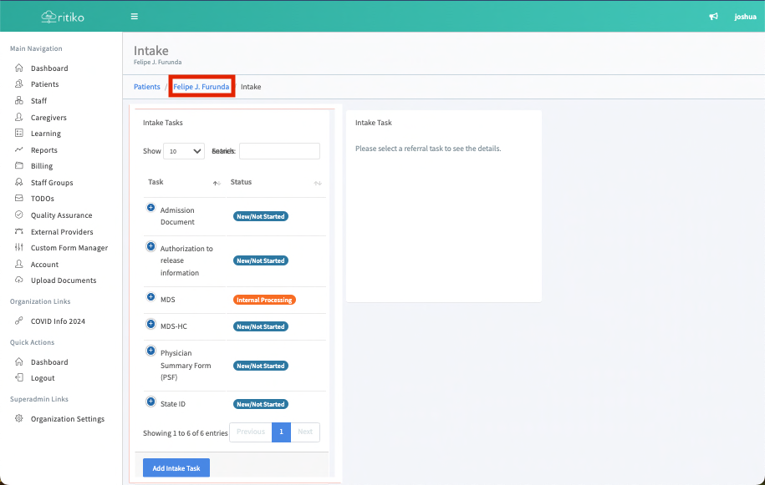The width and height of the screenshot is (765, 485).
Task: Click the intake tasks search field
Action: point(279,151)
